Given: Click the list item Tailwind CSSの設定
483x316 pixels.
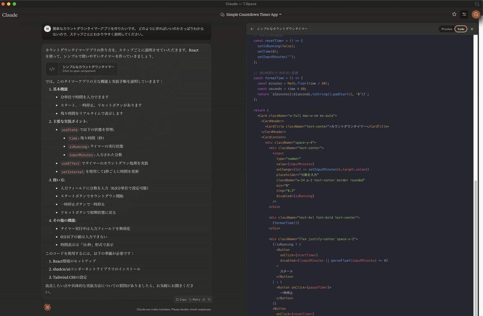Looking at the screenshot, I should coord(70,277).
